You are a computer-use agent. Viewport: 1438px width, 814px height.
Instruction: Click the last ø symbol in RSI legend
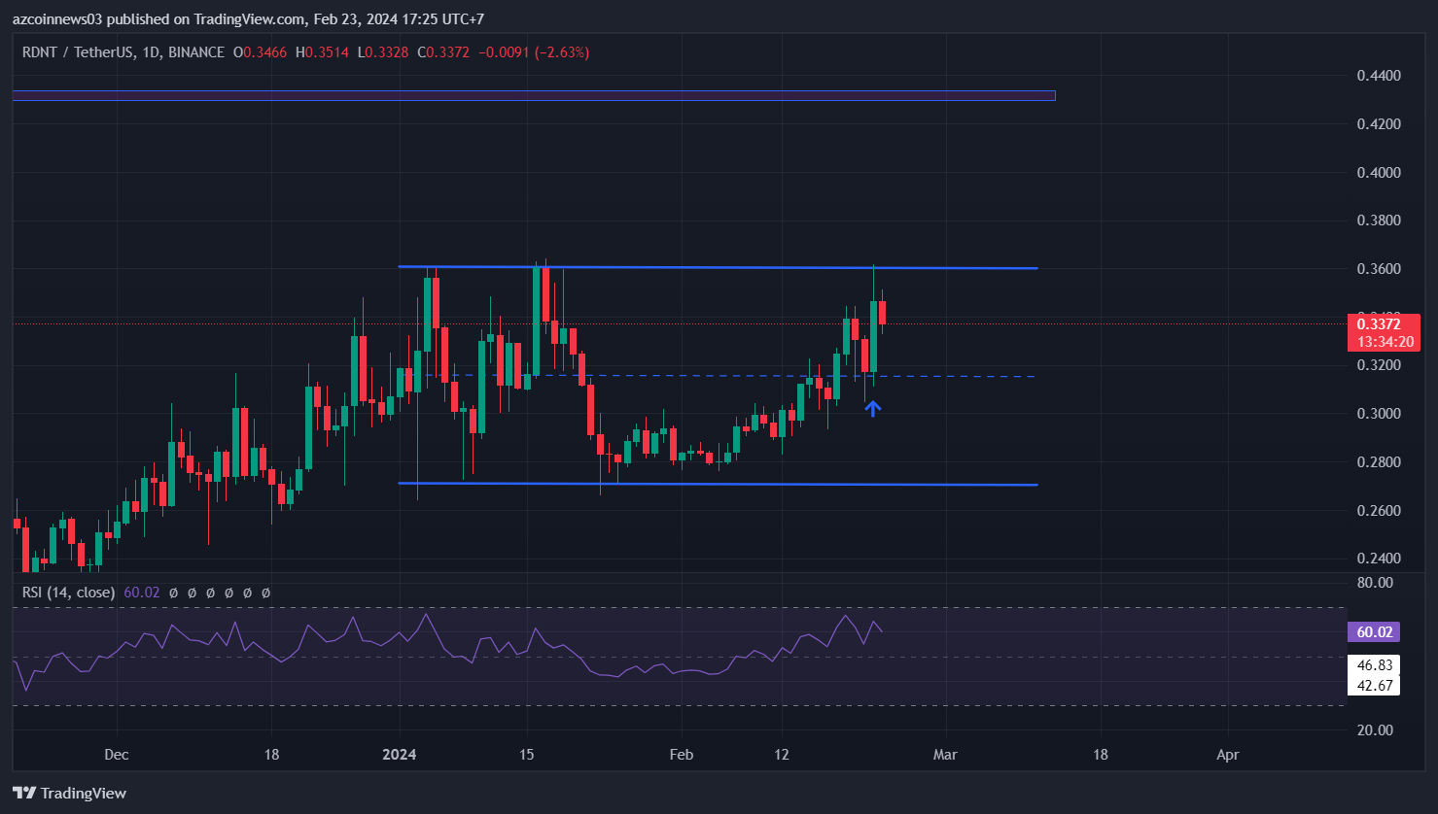[266, 593]
